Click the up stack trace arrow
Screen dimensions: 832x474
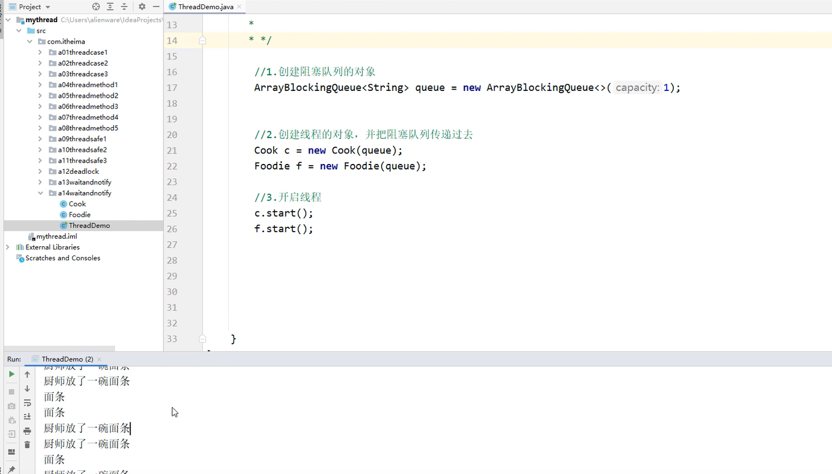click(28, 374)
